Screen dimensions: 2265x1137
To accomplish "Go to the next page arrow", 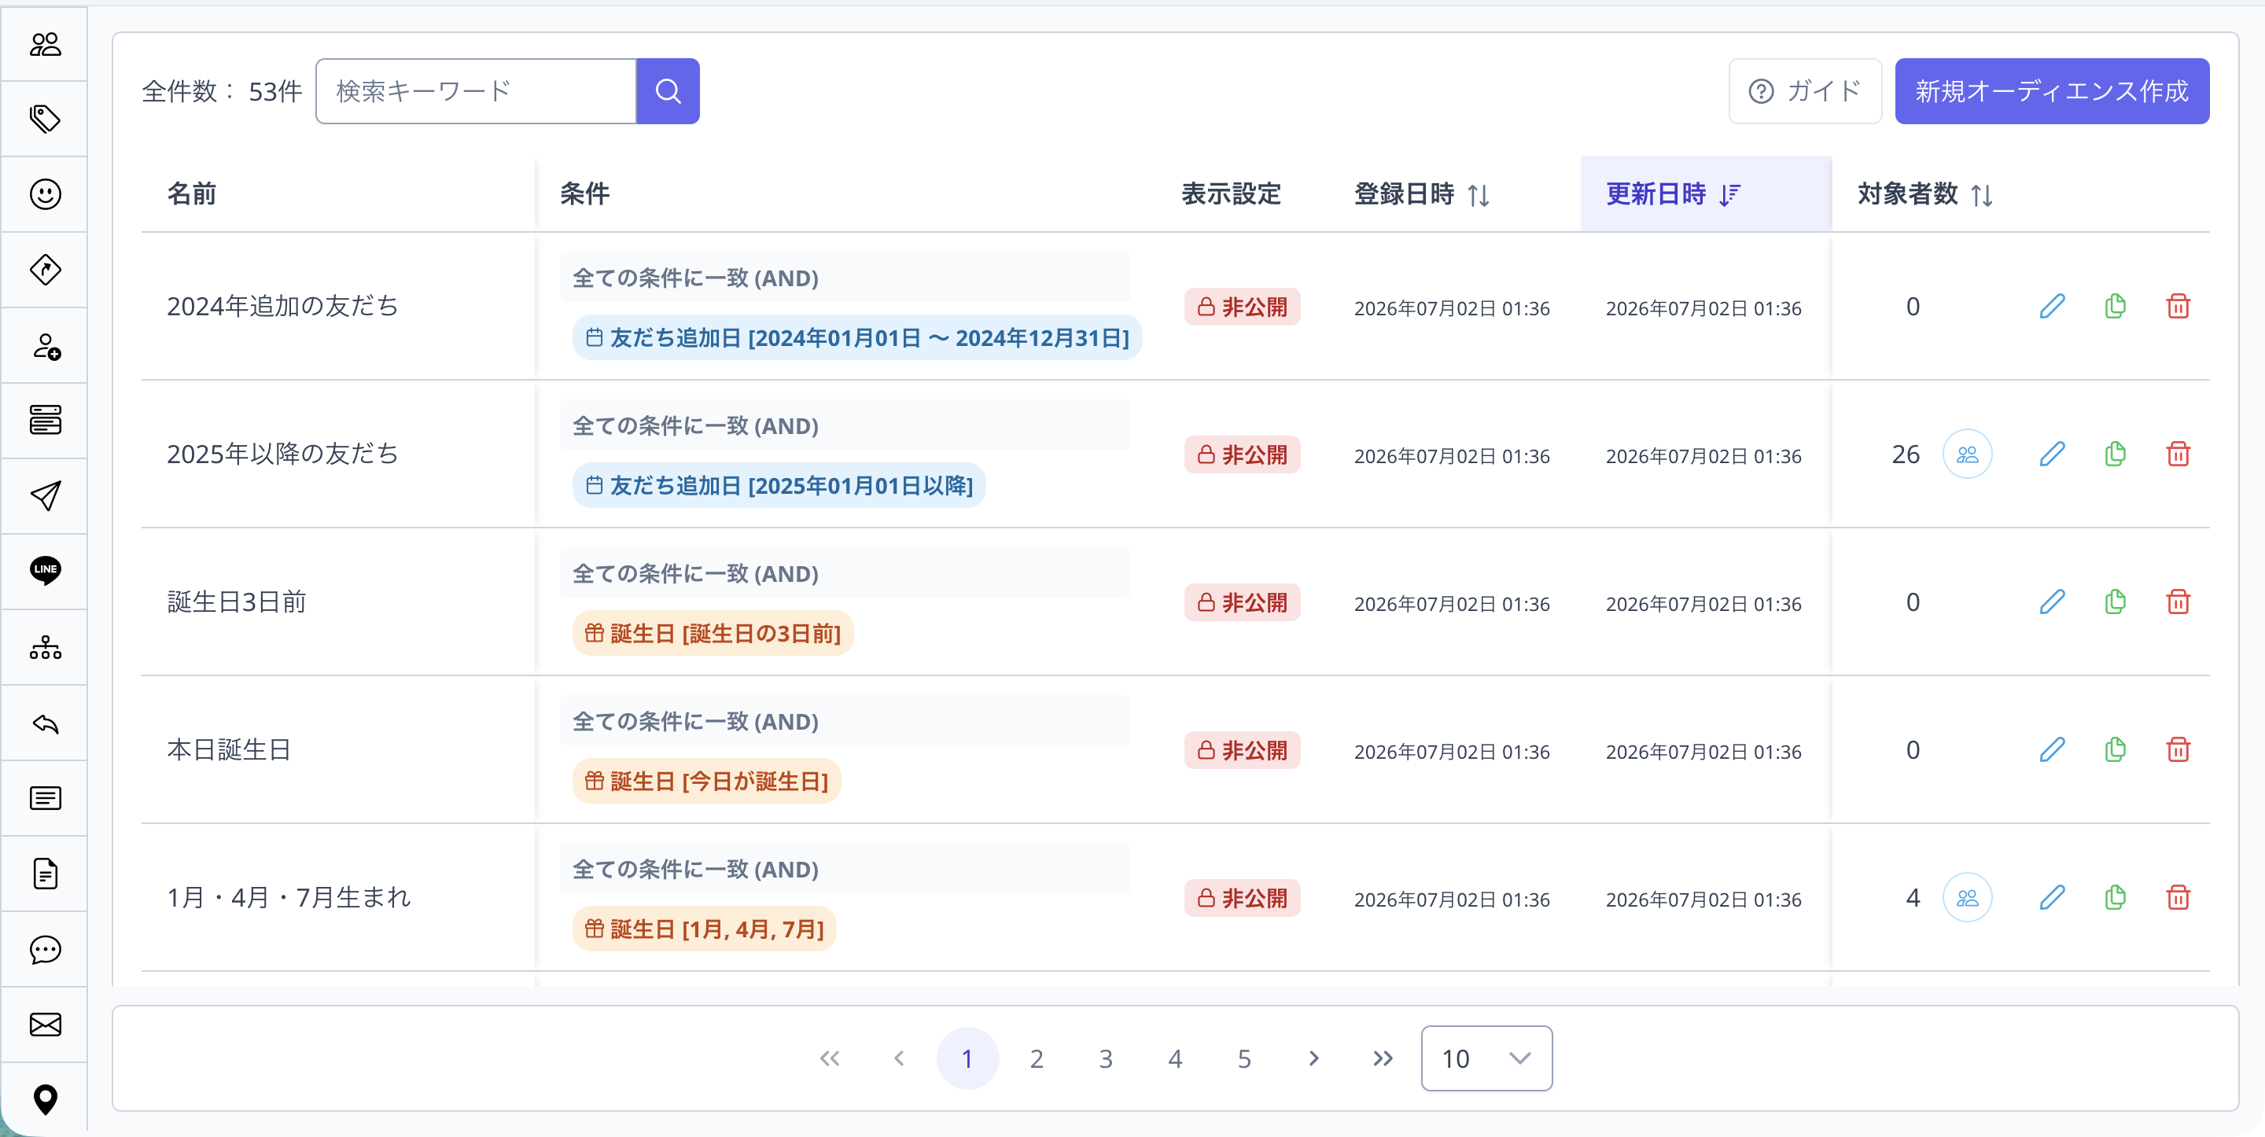I will (1313, 1058).
